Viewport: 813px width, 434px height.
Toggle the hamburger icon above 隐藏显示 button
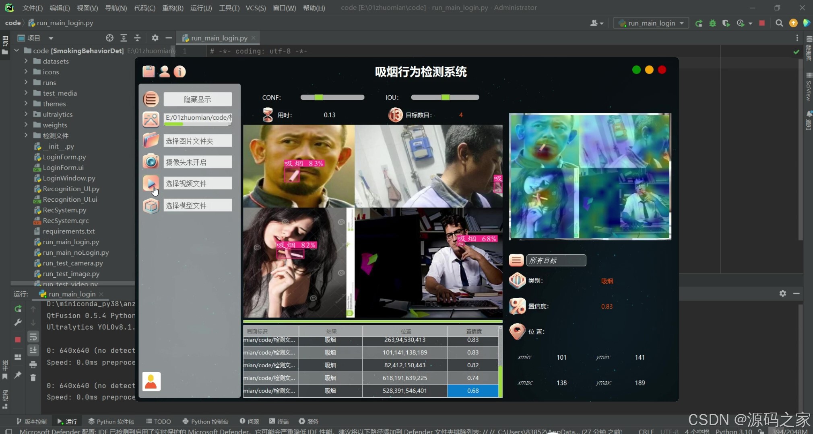151,99
